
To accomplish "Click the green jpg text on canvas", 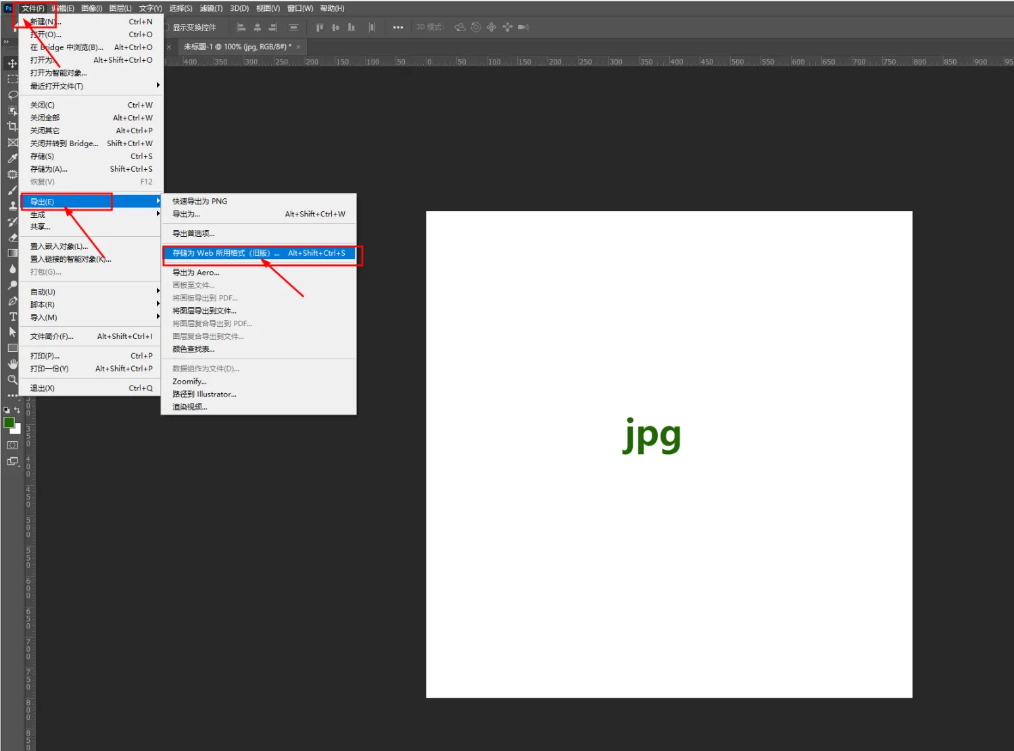I will (x=652, y=436).
